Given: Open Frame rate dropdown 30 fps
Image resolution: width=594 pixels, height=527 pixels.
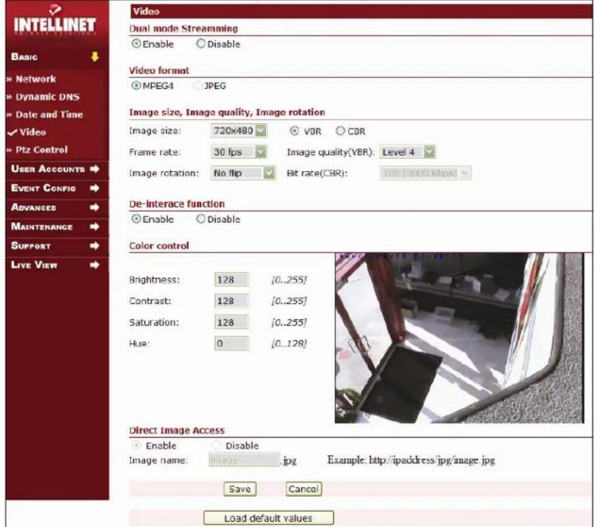Looking at the screenshot, I should pyautogui.click(x=239, y=152).
